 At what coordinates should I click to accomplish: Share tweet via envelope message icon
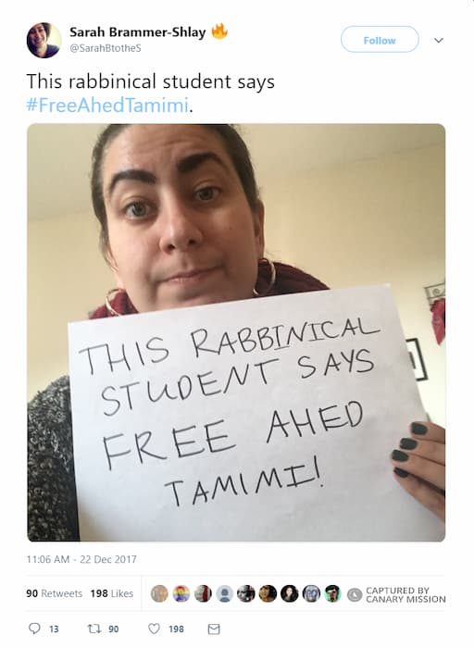point(214,629)
